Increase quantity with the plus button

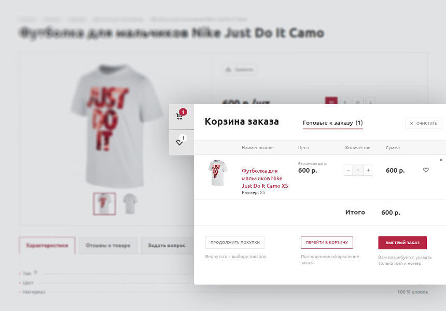[368, 170]
